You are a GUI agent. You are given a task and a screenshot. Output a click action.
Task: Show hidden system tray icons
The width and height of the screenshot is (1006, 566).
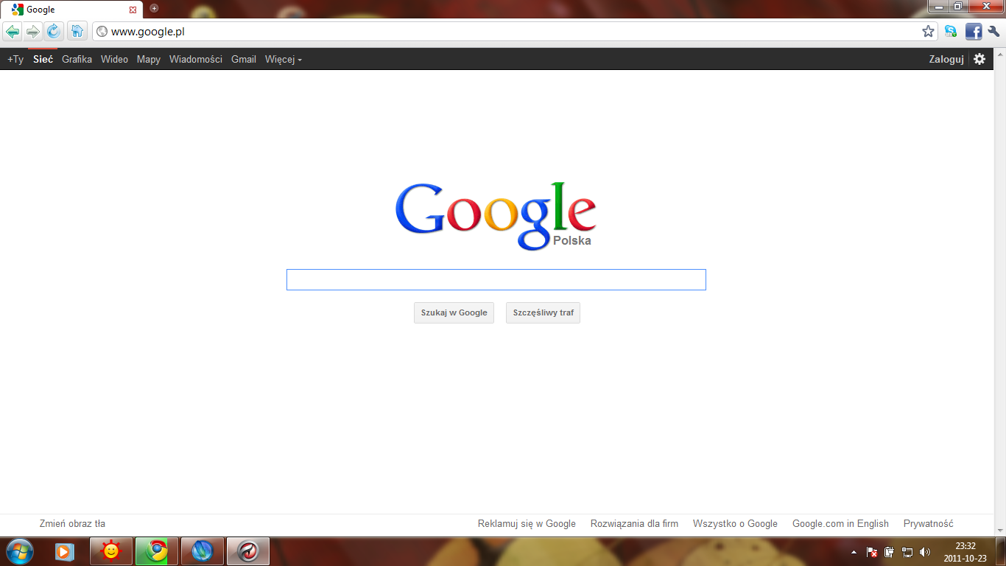pyautogui.click(x=854, y=552)
